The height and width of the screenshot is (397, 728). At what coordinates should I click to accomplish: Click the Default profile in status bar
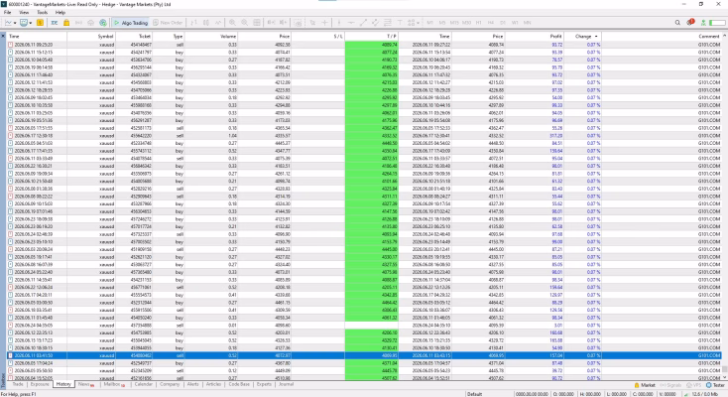[474, 394]
